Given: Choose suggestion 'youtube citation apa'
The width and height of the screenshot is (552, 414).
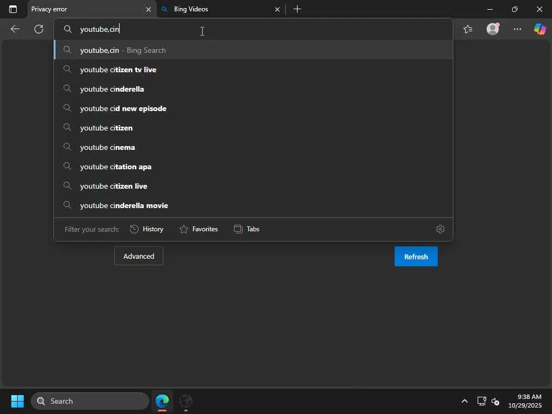Looking at the screenshot, I should pyautogui.click(x=253, y=167).
